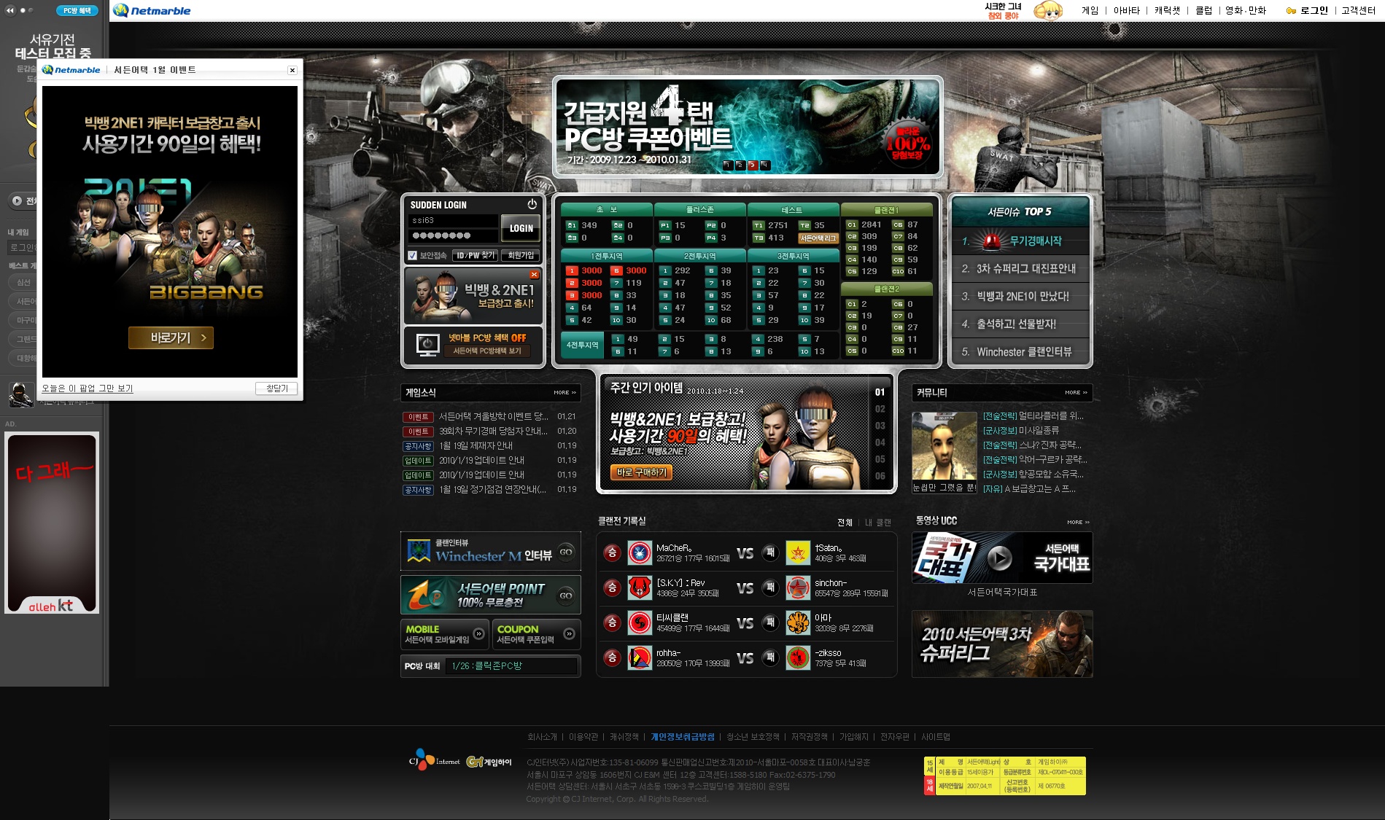Play the 서든어택 국가대표 UCC video
This screenshot has width=1385, height=820.
point(999,558)
